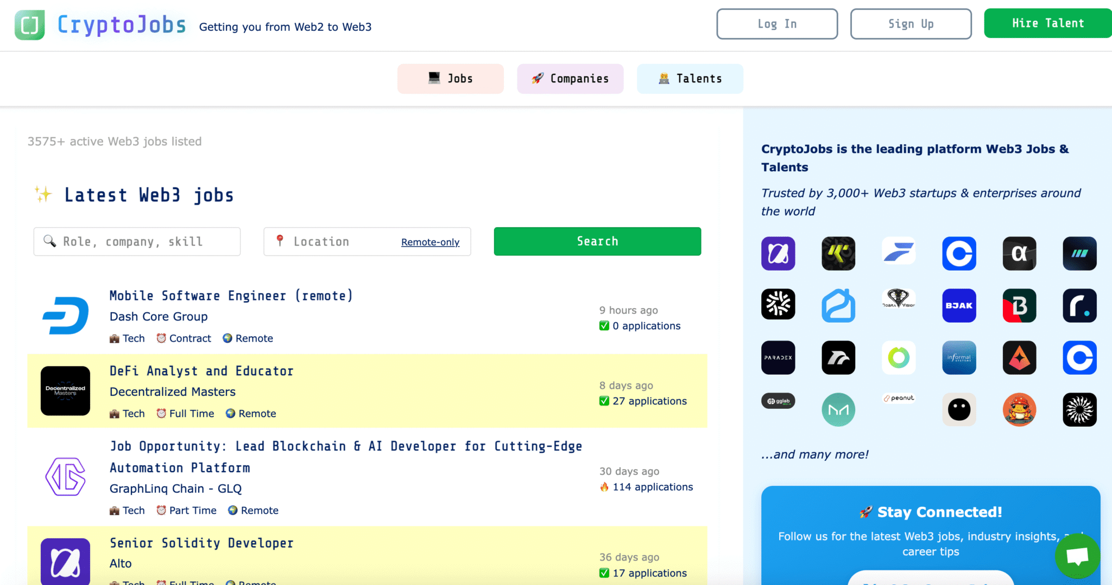1112x585 pixels.
Task: Open the peanut company logo
Action: (899, 398)
